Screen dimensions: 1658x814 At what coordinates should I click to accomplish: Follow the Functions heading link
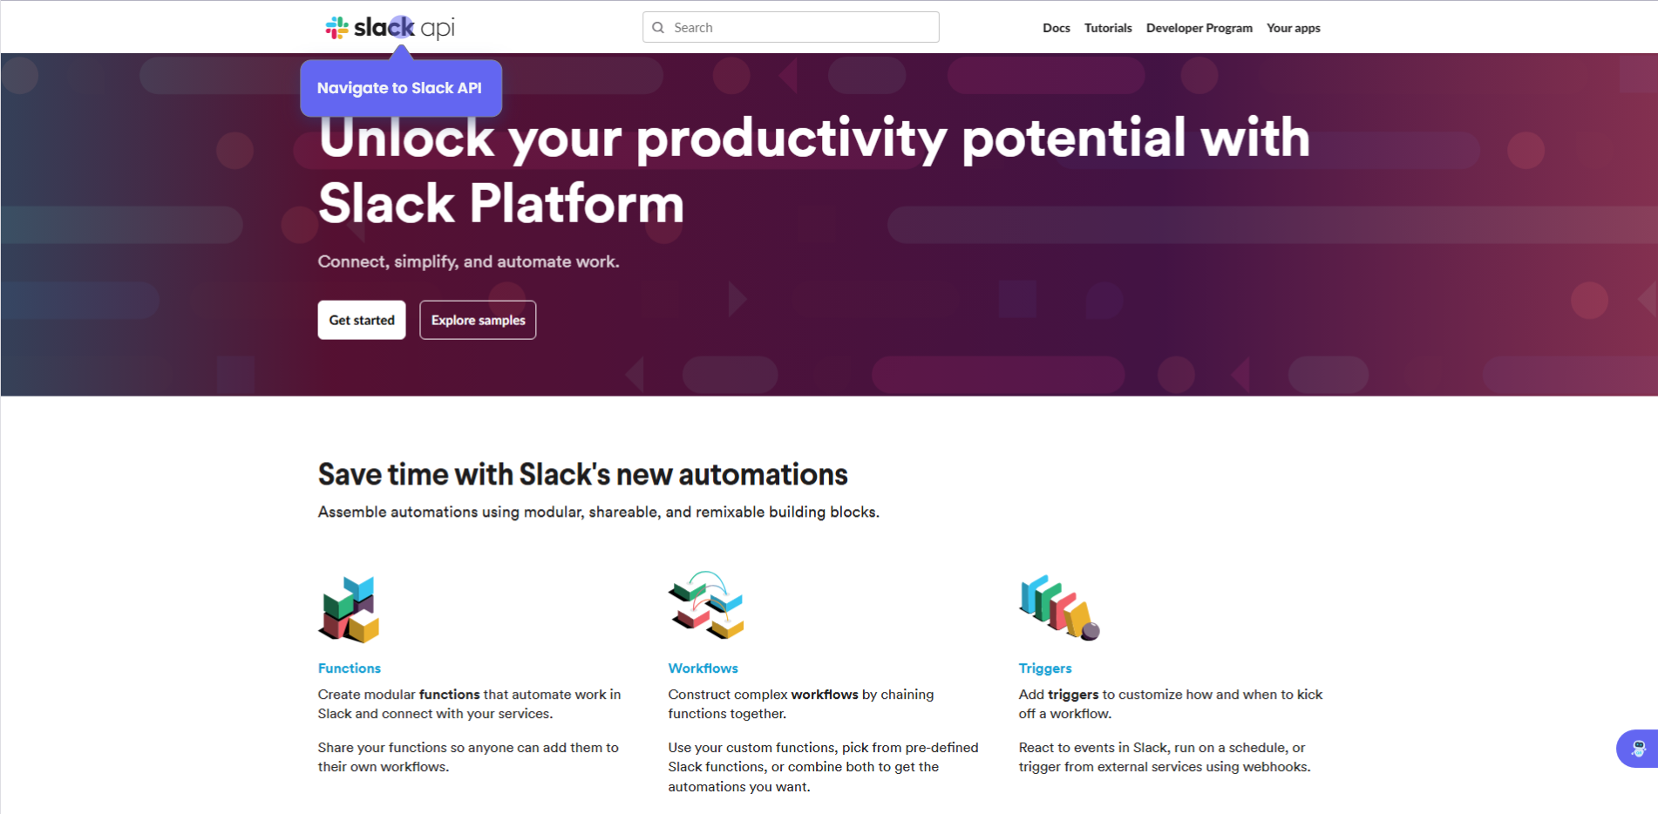[349, 668]
